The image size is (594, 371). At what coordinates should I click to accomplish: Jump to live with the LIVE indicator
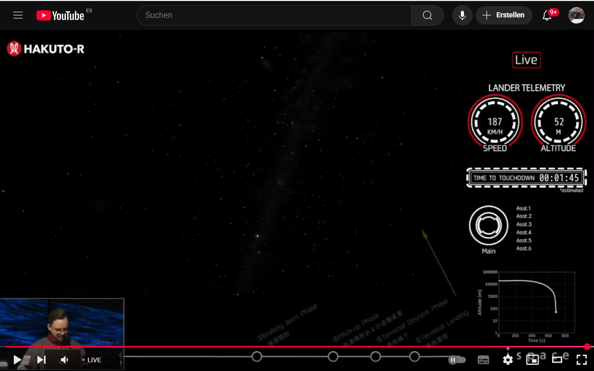tap(92, 360)
